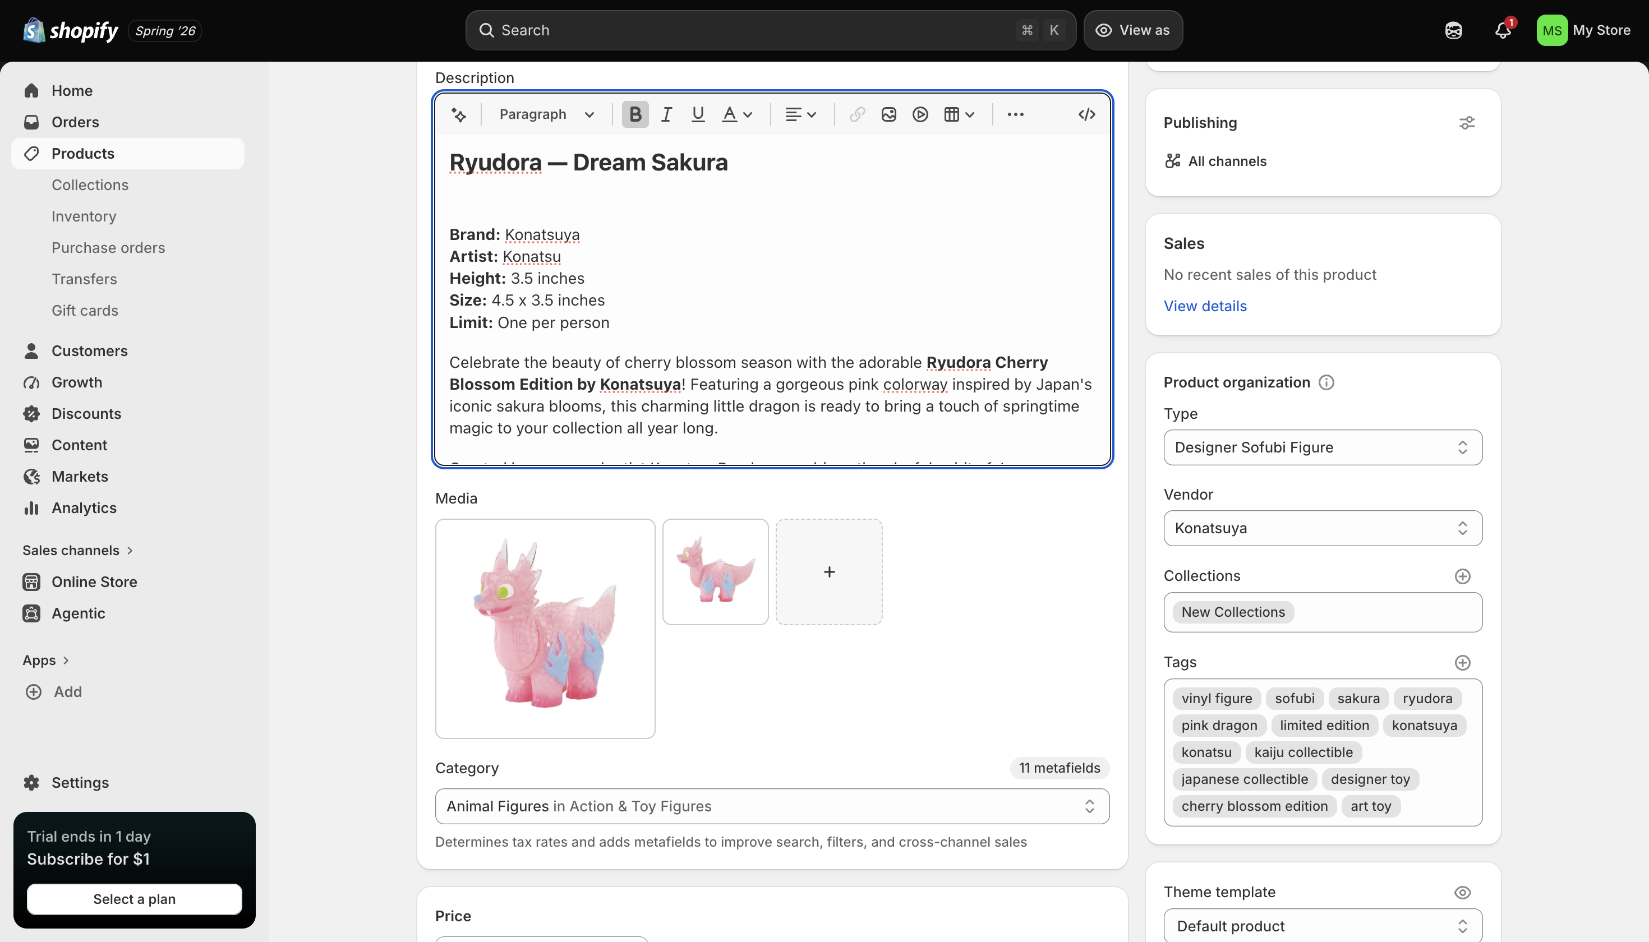The width and height of the screenshot is (1649, 942).
Task: Open the Category selector
Action: click(x=772, y=806)
